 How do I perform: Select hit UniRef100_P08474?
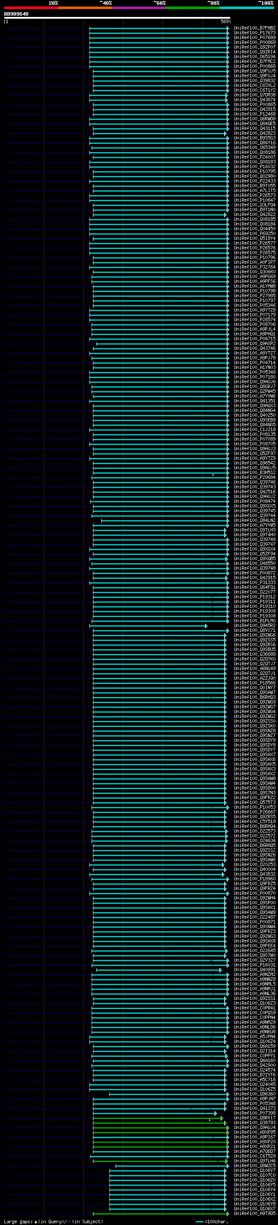pyautogui.click(x=255, y=501)
